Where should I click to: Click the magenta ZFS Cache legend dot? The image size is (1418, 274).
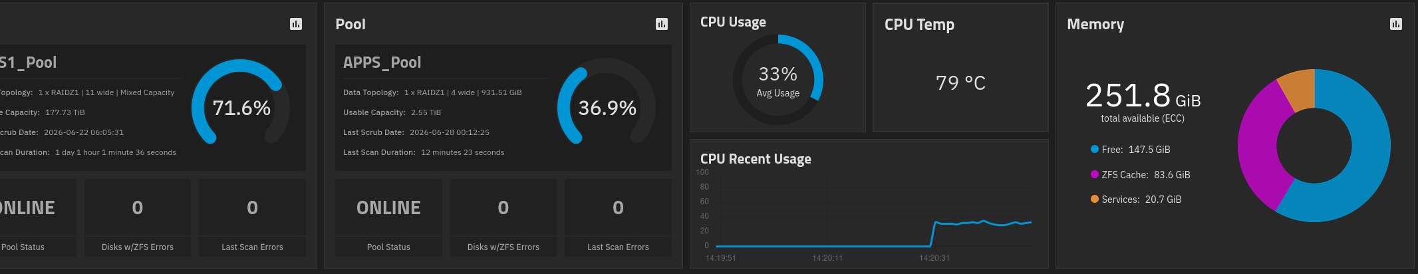pos(1095,174)
